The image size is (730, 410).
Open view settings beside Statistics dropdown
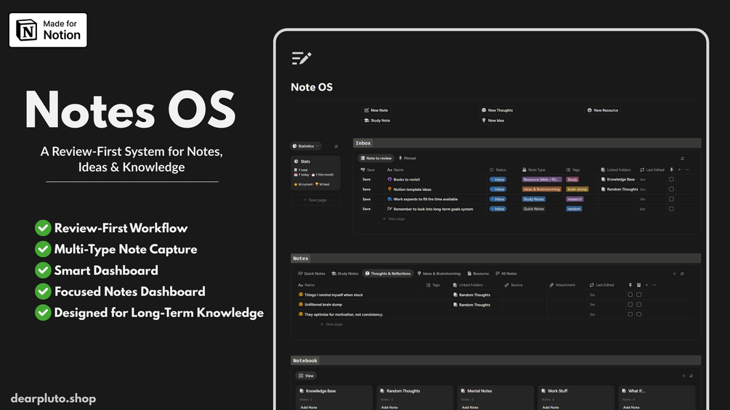click(x=336, y=147)
